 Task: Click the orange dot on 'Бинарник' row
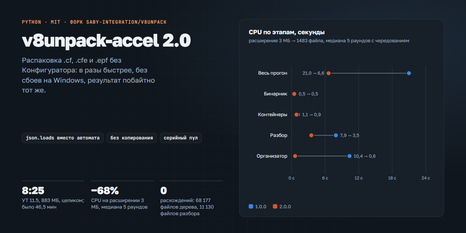click(x=294, y=94)
